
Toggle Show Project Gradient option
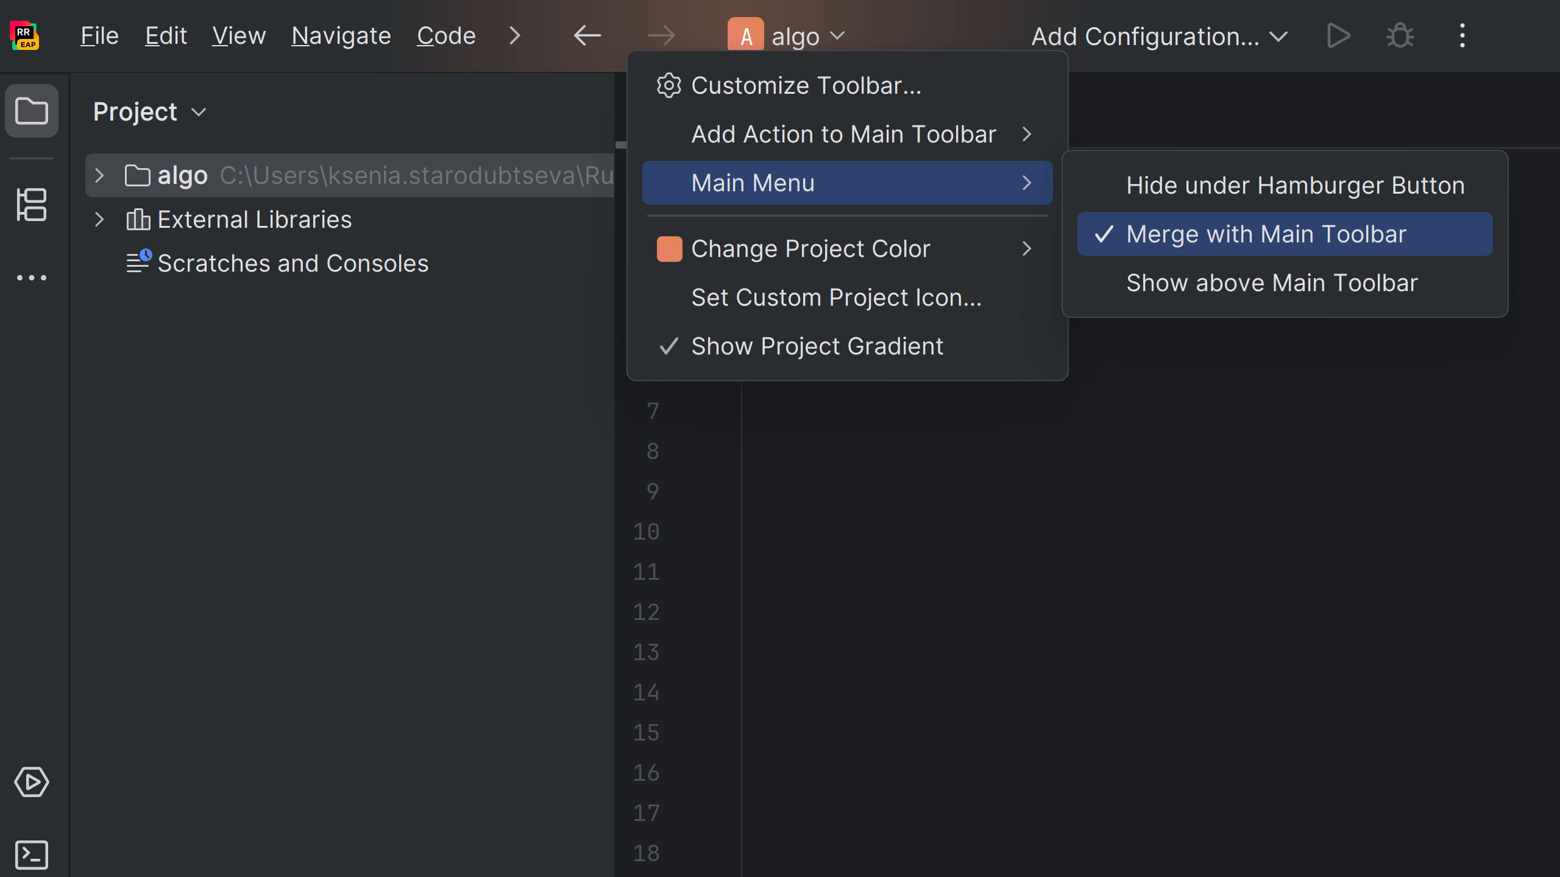[x=817, y=346]
